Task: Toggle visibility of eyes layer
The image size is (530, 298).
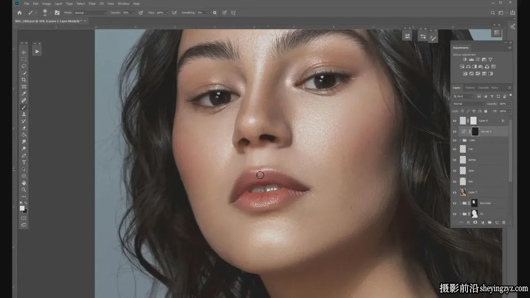Action: tap(455, 171)
